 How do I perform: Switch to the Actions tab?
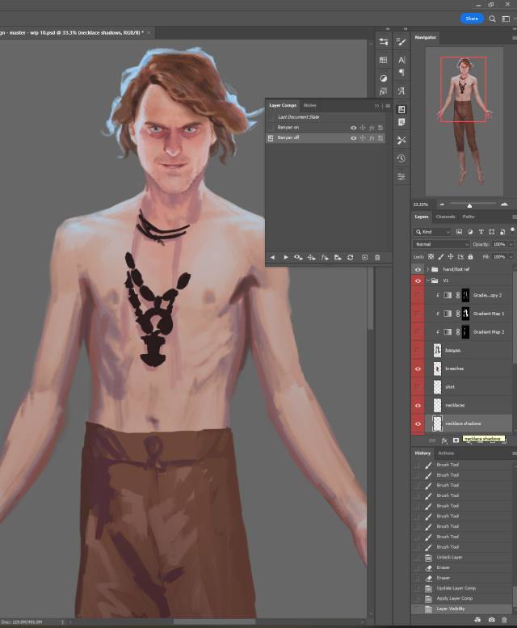coord(446,453)
